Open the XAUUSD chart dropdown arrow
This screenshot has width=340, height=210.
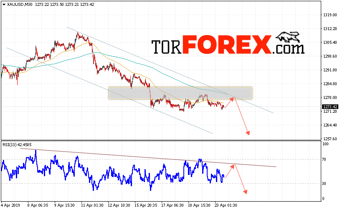4,5
